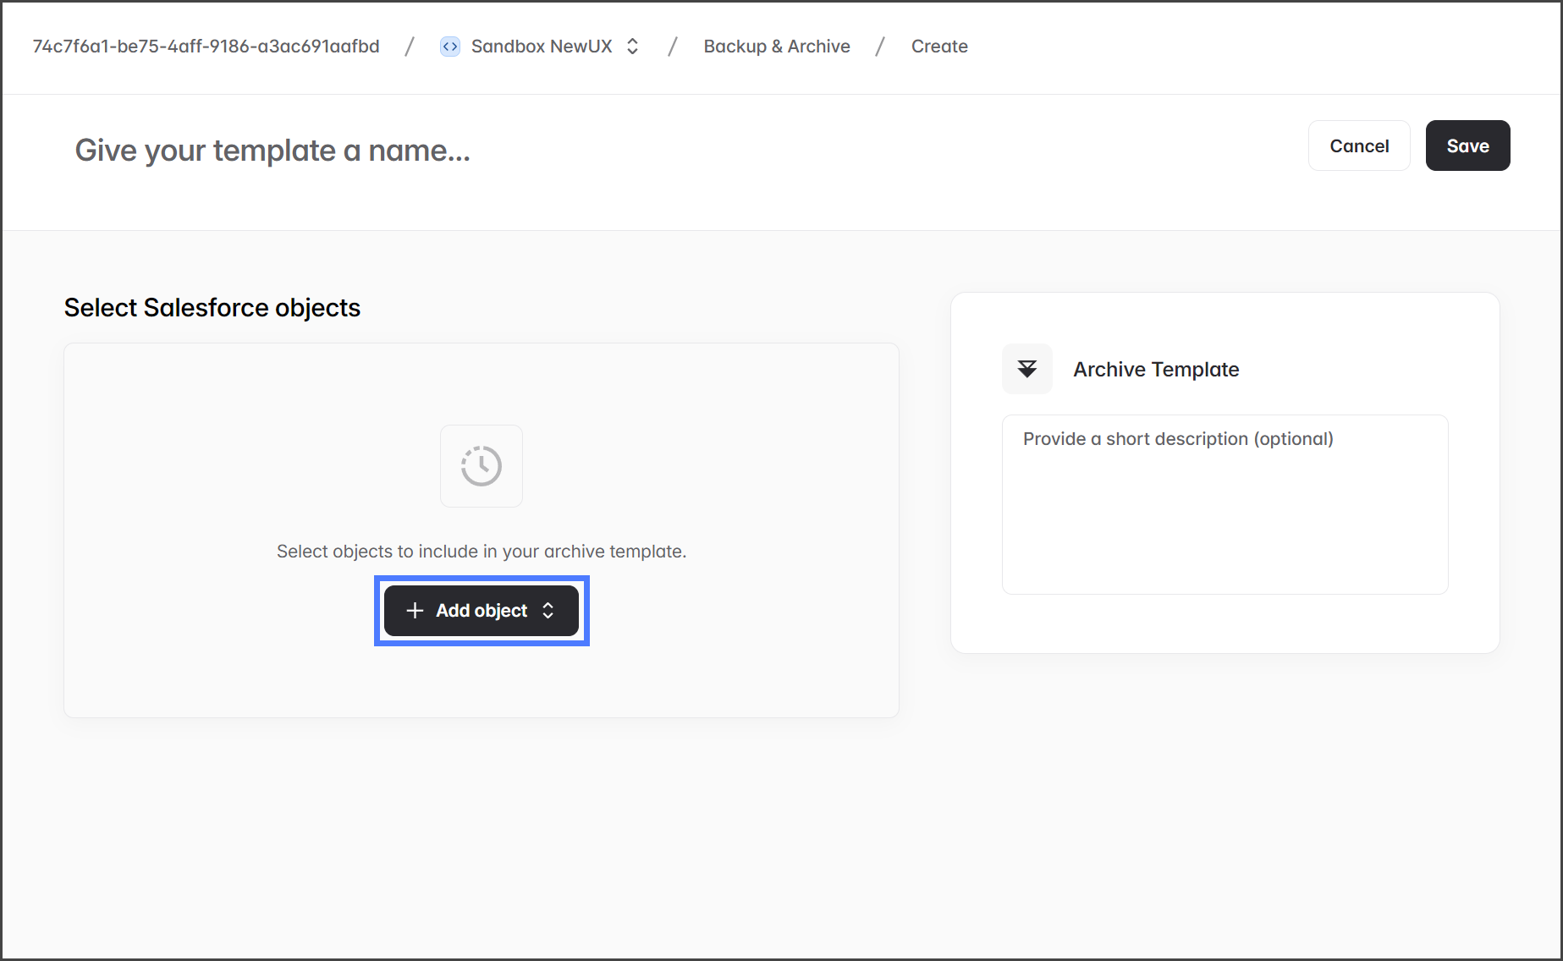
Task: Click the 'Select objects to include' hint text
Action: coord(482,552)
